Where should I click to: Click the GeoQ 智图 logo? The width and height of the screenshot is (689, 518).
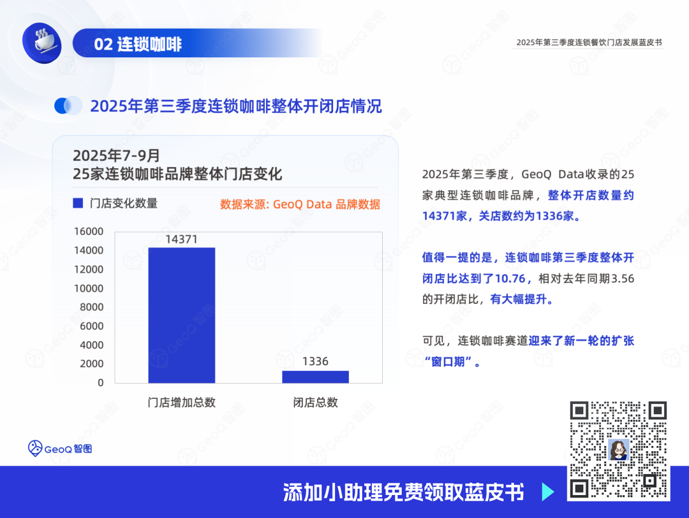click(x=60, y=449)
